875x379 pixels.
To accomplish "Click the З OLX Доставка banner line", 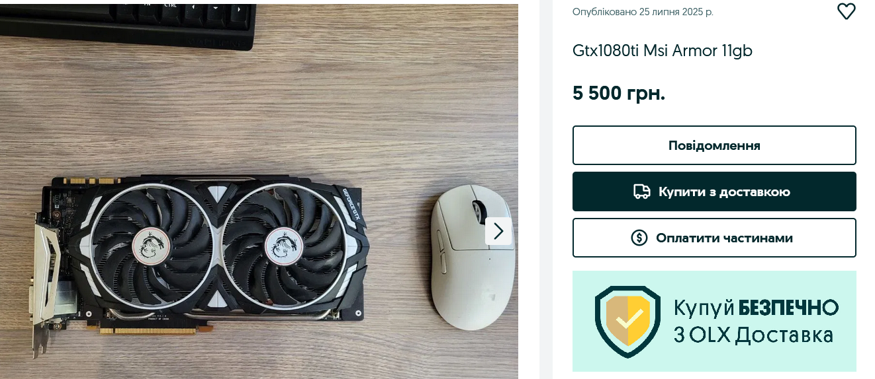I will (x=753, y=335).
